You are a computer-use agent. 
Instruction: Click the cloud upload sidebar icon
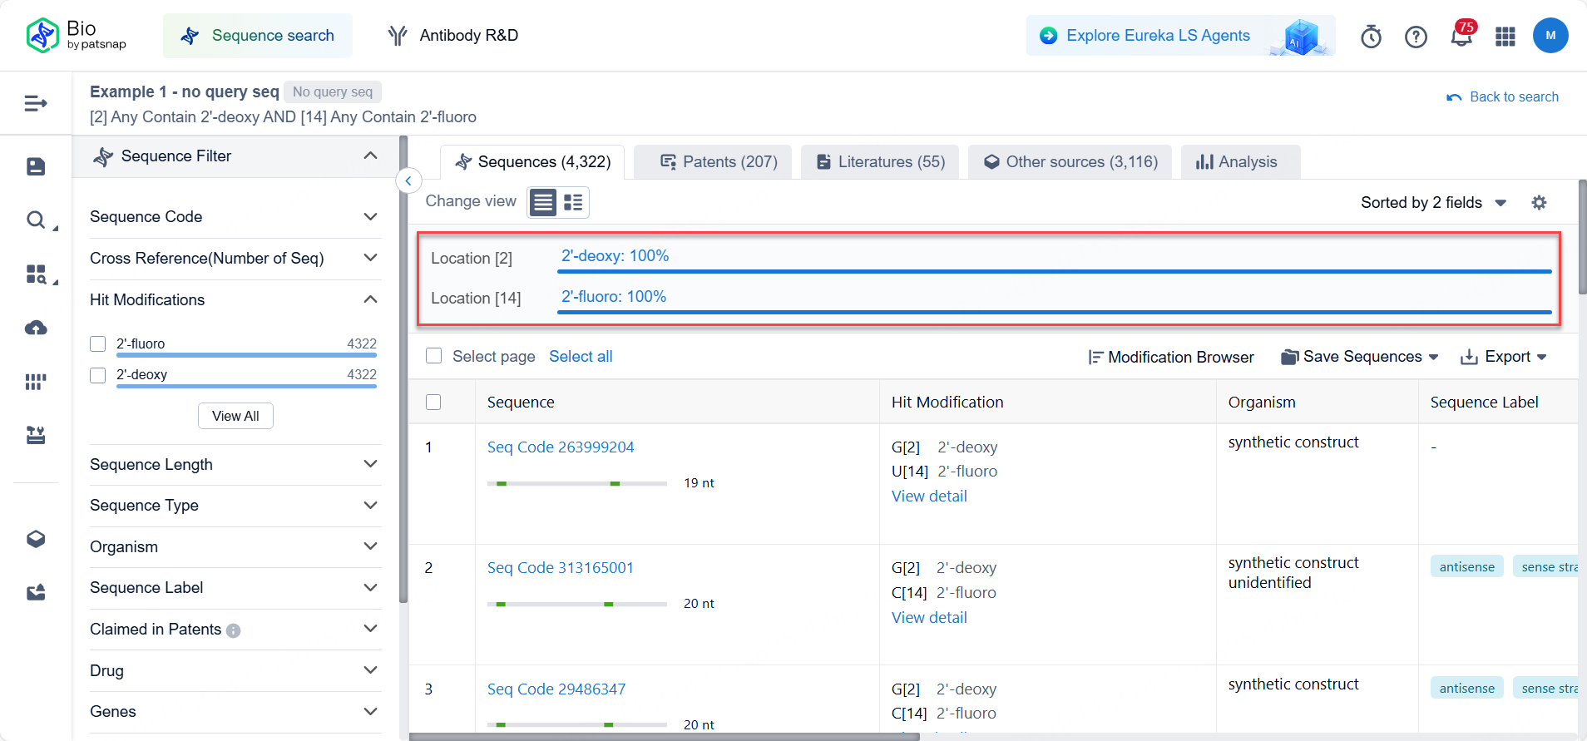point(36,328)
